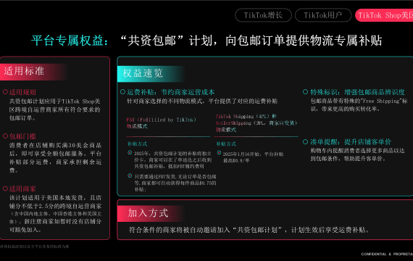
Task: Click the 凑单提醒：提升店铺客单价 heading
Action: 351,142
